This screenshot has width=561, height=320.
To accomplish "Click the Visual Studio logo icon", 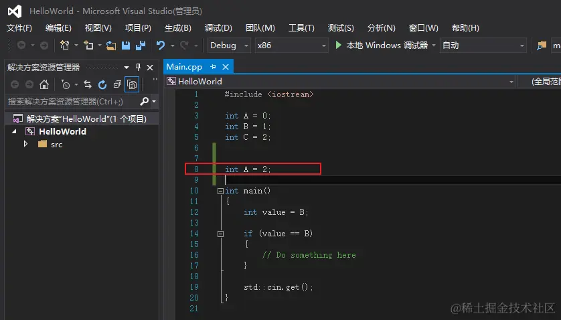I will coord(15,11).
